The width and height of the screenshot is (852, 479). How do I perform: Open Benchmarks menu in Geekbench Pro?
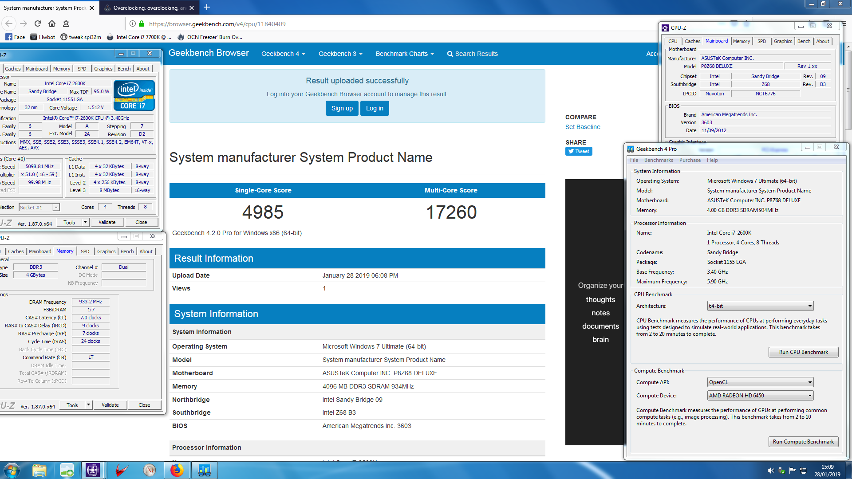pyautogui.click(x=659, y=160)
